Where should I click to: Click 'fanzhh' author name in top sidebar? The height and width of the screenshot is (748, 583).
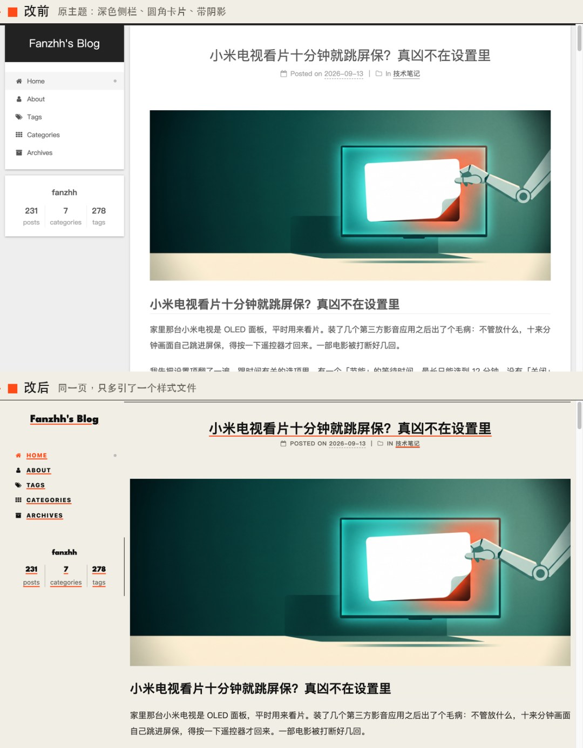(x=64, y=192)
